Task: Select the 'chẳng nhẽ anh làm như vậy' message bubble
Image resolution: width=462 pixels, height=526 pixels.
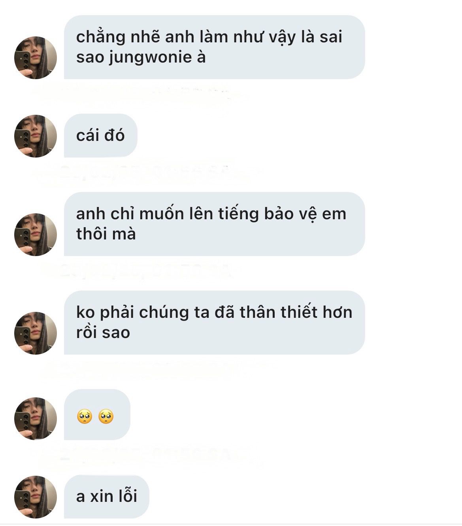Action: pos(214,47)
